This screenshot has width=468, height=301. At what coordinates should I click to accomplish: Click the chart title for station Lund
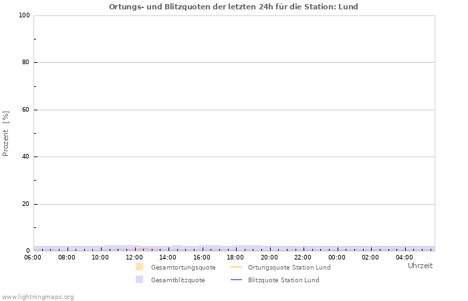pyautogui.click(x=233, y=7)
